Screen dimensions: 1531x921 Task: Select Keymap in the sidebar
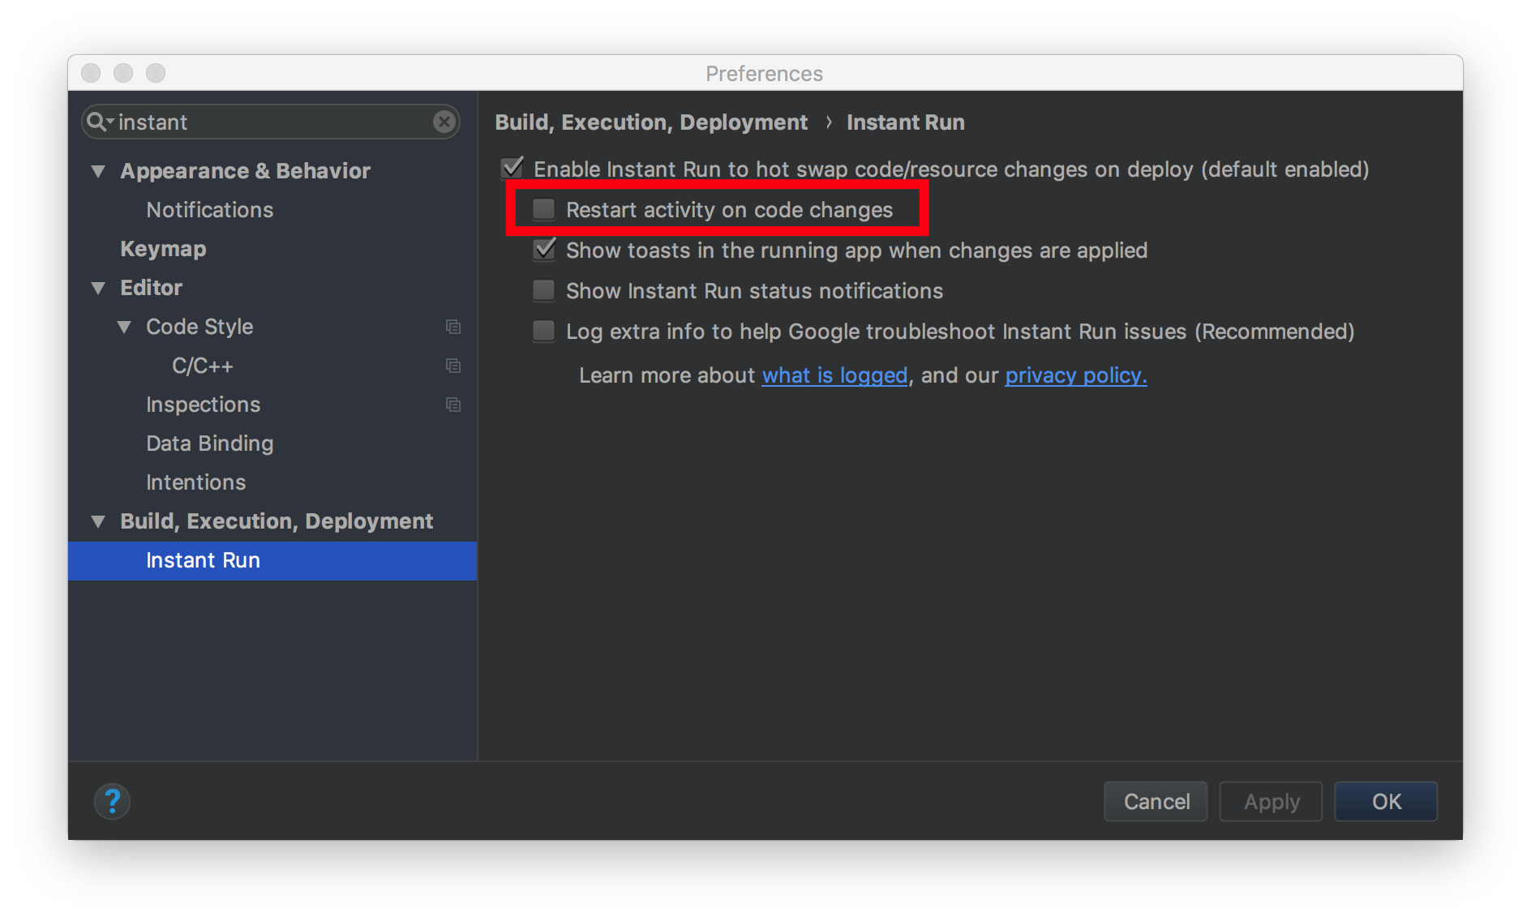tap(163, 249)
